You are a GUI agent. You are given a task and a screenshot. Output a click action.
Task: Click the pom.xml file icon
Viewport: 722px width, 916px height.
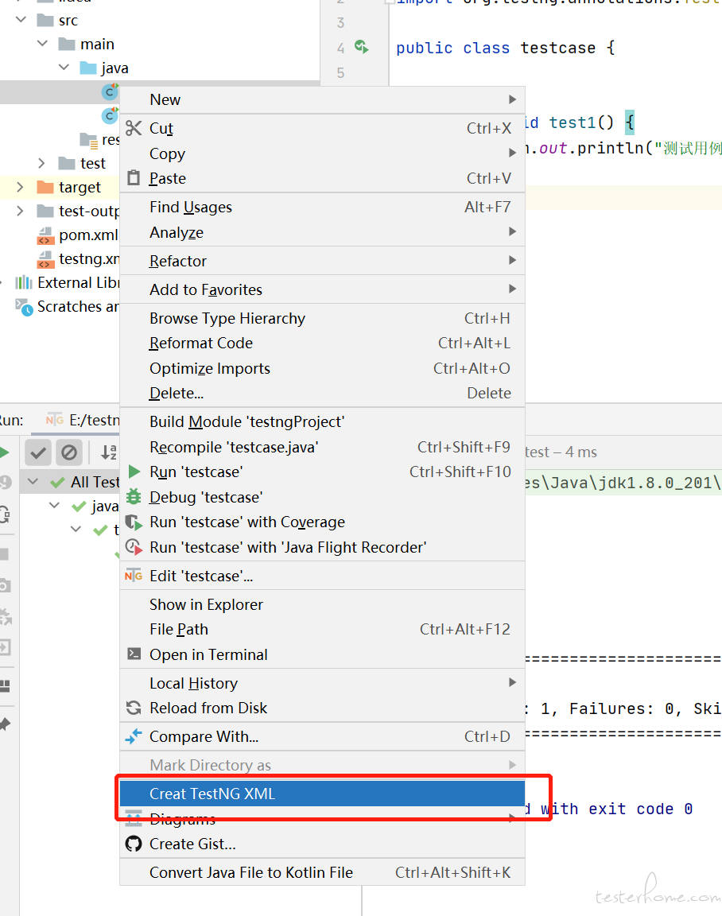coord(45,235)
